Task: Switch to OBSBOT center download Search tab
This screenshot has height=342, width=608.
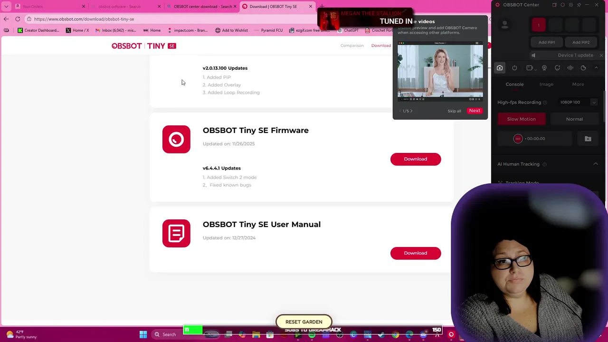Action: click(x=201, y=7)
